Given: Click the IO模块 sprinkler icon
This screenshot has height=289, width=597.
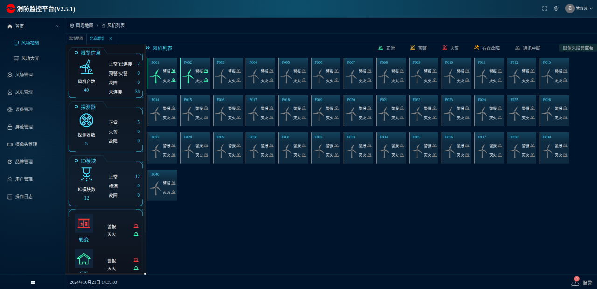Looking at the screenshot, I should pos(86,174).
